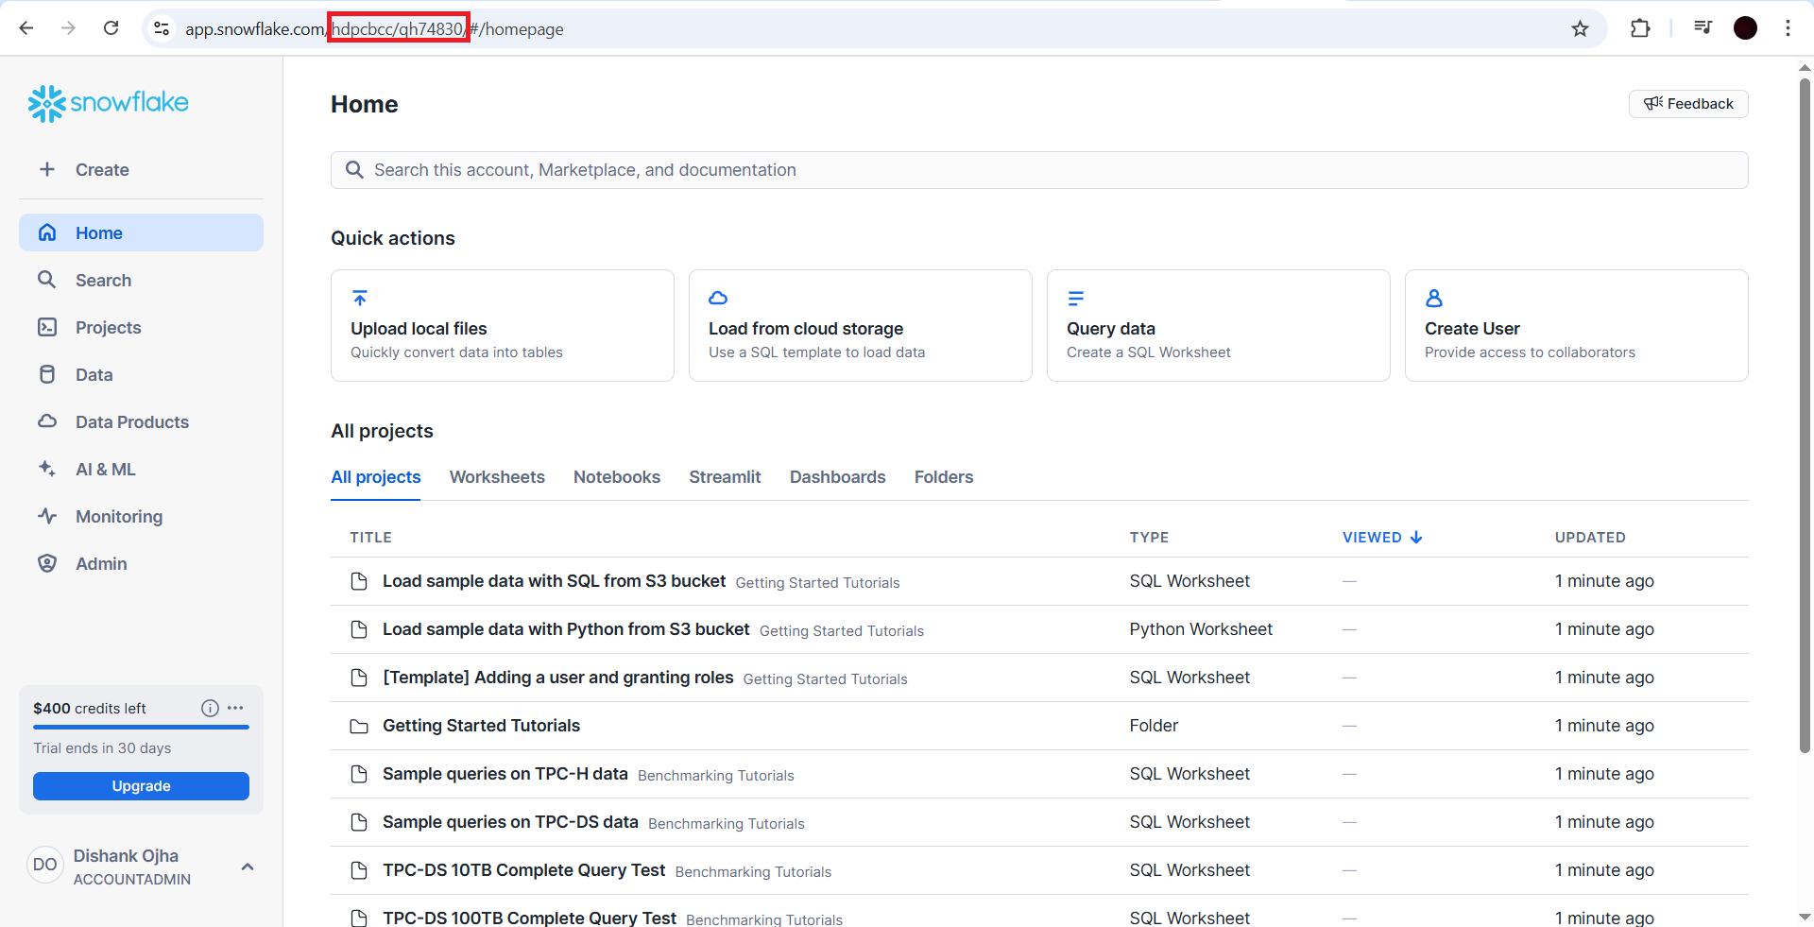Viewport: 1814px width, 927px height.
Task: Click the Create User card
Action: pyautogui.click(x=1577, y=326)
